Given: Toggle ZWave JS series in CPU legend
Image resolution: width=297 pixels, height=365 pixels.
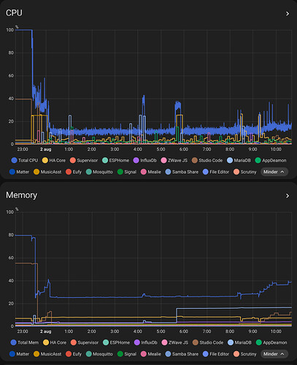Looking at the screenshot, I should pyautogui.click(x=174, y=161).
